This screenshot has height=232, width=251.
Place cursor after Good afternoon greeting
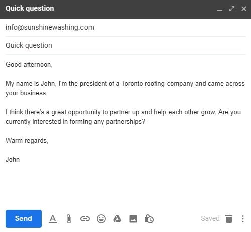pyautogui.click(x=53, y=65)
